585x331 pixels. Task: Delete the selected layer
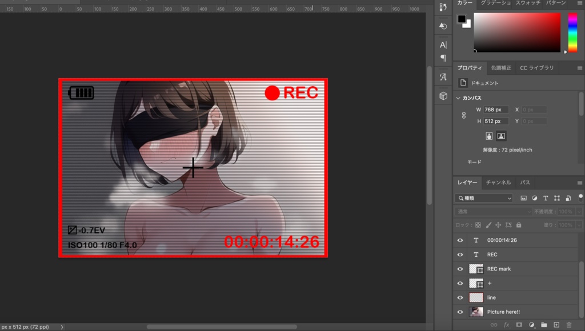[569, 325]
